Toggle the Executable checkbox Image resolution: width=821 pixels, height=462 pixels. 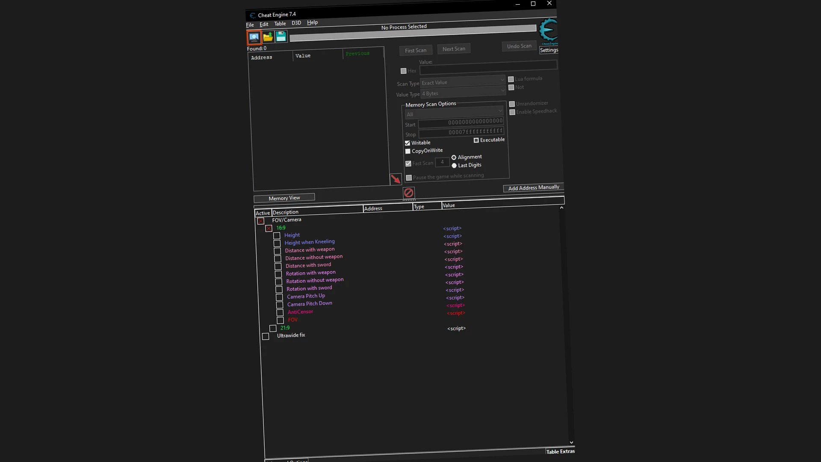click(476, 140)
